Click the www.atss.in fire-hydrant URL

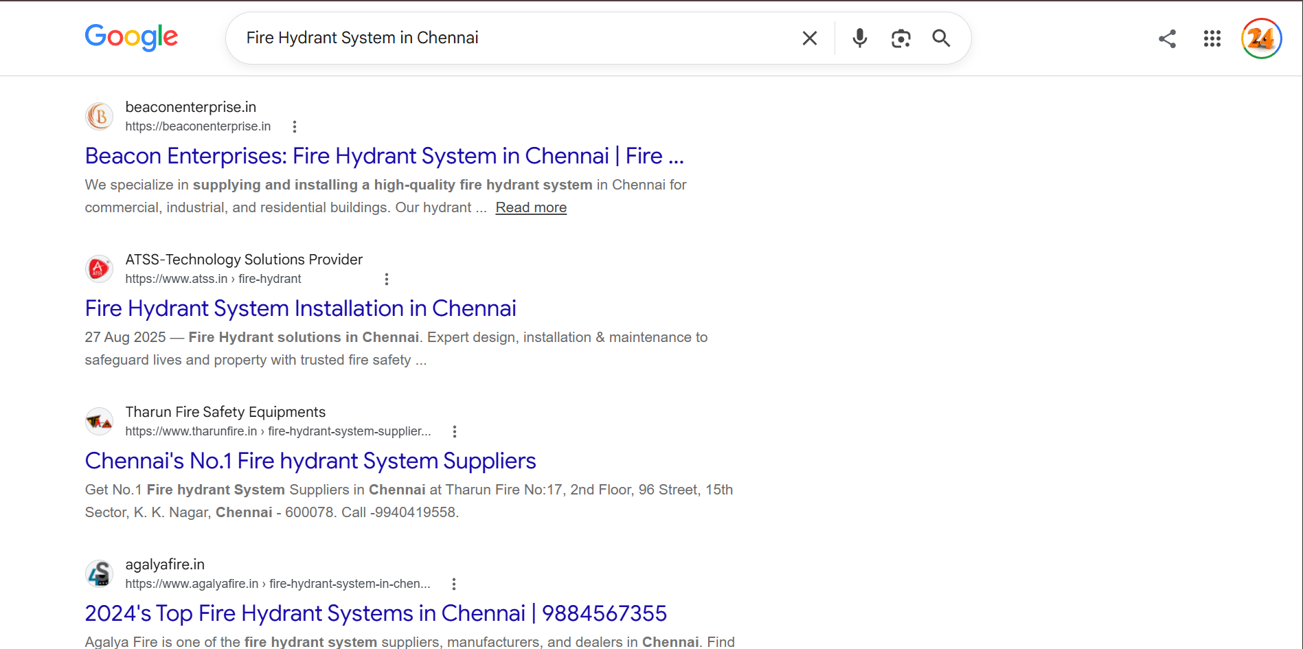point(213,279)
